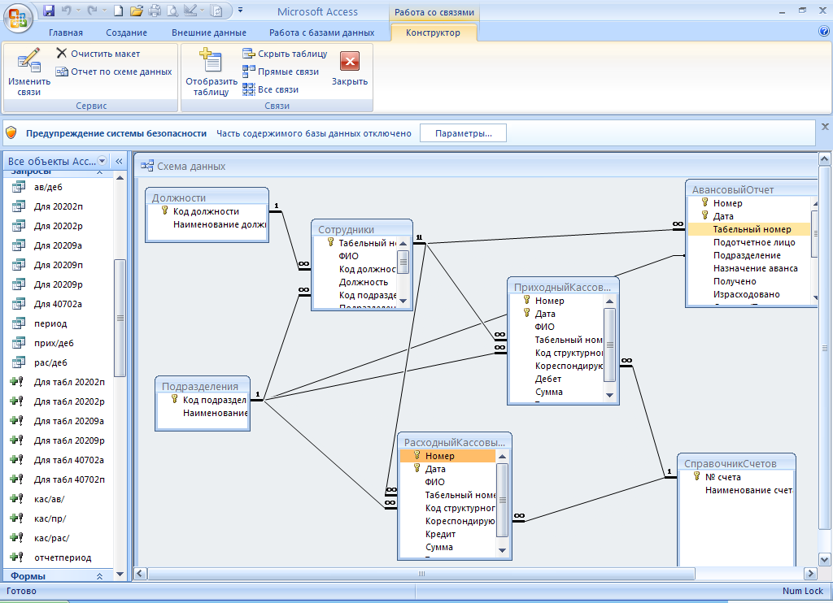Open the Внешние данные tab
This screenshot has width=833, height=603.
(x=209, y=33)
